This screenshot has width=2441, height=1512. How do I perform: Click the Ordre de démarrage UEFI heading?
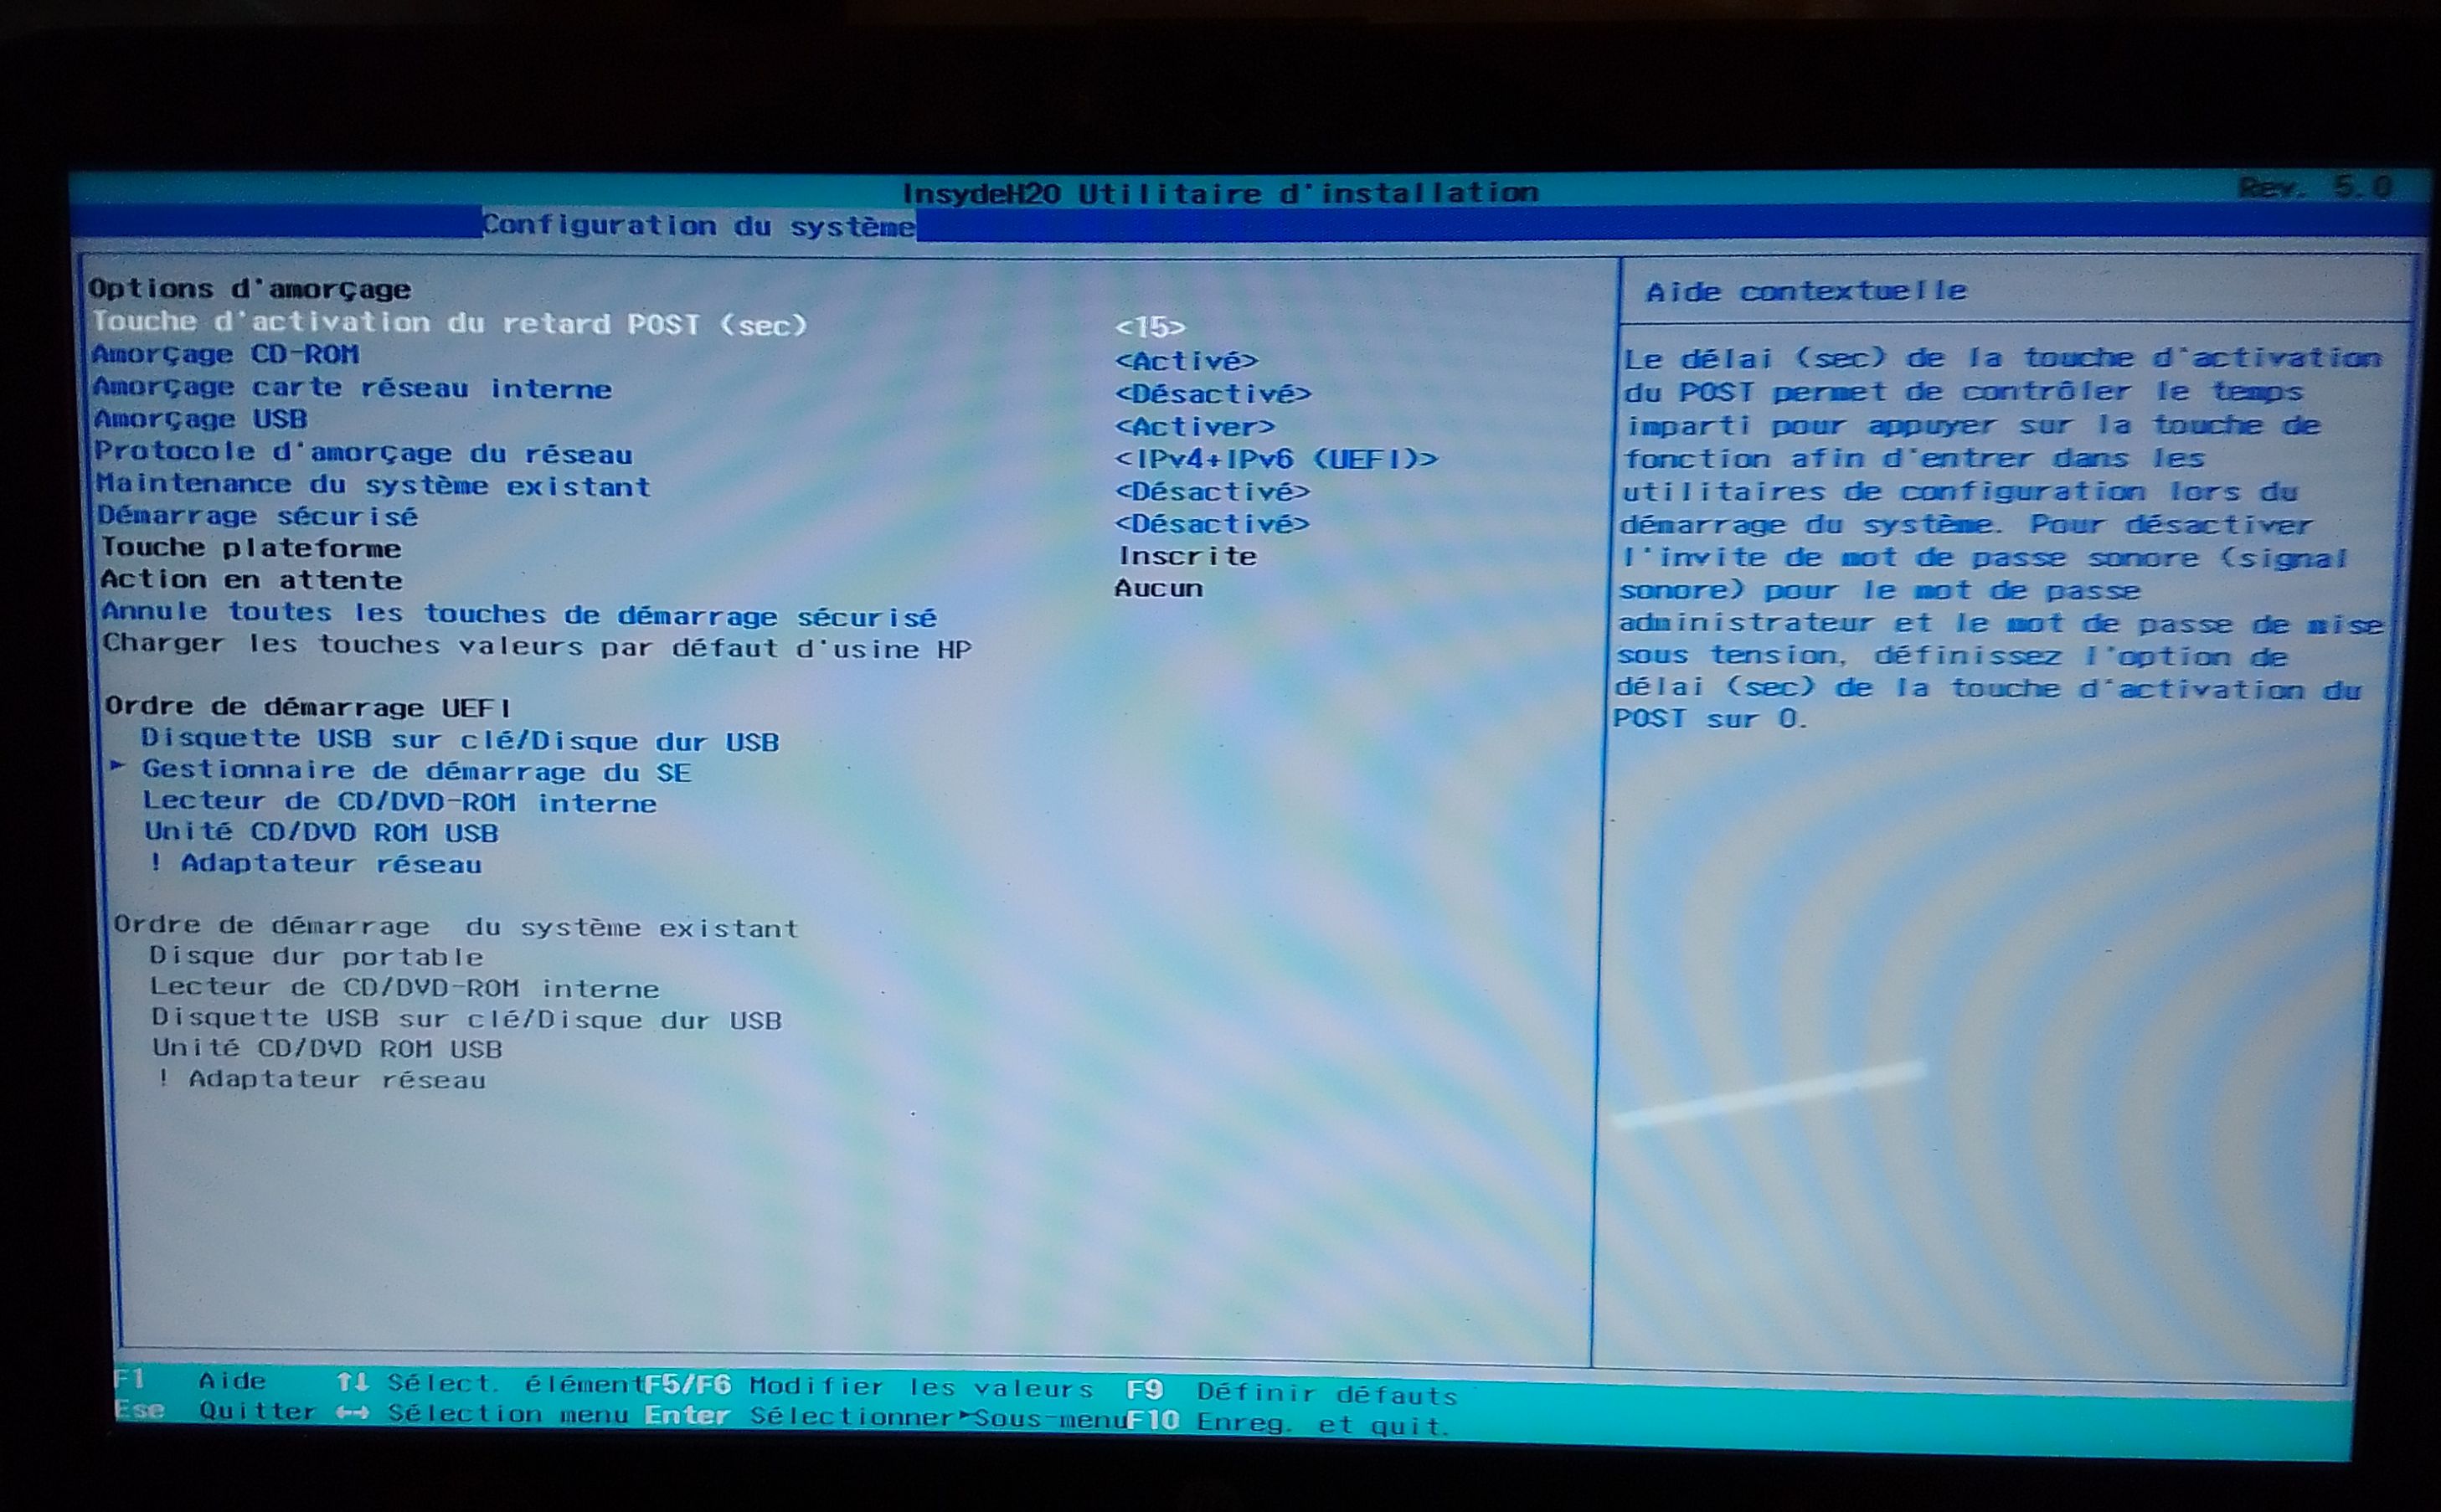309,707
